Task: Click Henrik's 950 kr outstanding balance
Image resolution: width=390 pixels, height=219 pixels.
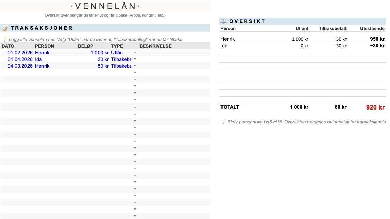Action: (377, 39)
